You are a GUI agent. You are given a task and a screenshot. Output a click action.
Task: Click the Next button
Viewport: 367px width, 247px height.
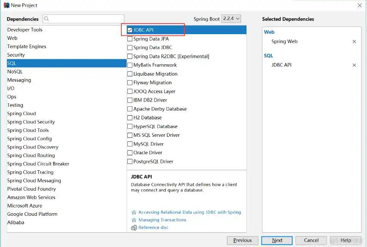coord(277,240)
